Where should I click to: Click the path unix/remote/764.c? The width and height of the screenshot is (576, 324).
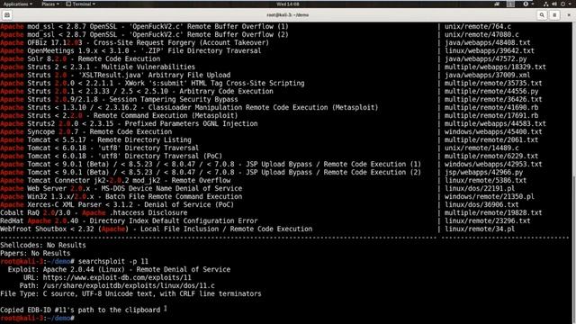click(478, 26)
